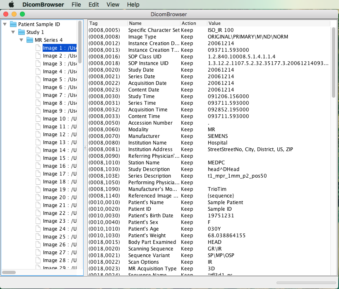Click the Image 27 file icon

tap(38, 253)
